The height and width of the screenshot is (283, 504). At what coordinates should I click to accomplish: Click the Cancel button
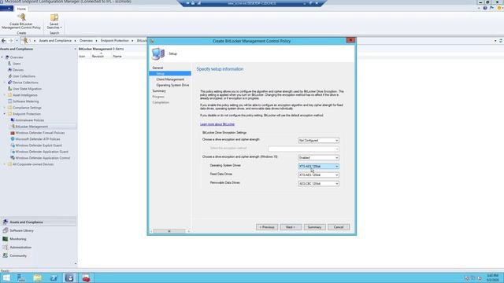pyautogui.click(x=339, y=227)
